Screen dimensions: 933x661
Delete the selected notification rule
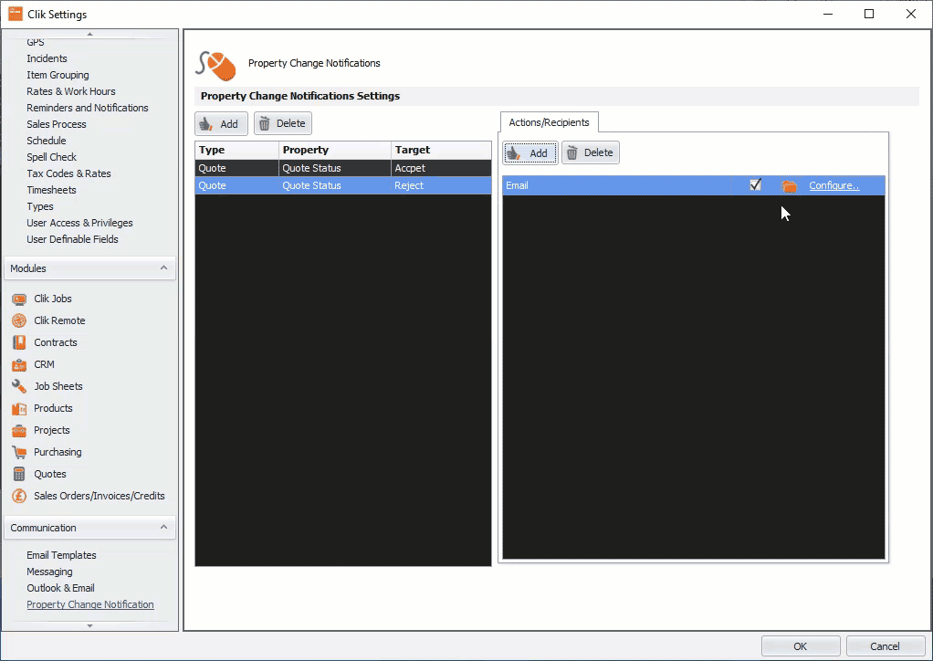click(283, 124)
